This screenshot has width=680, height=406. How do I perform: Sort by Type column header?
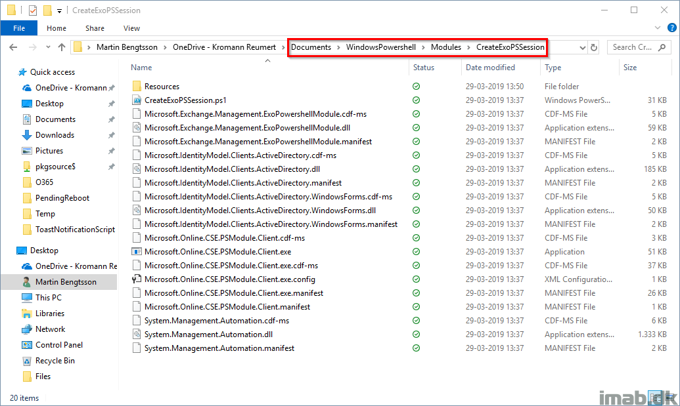tap(553, 68)
